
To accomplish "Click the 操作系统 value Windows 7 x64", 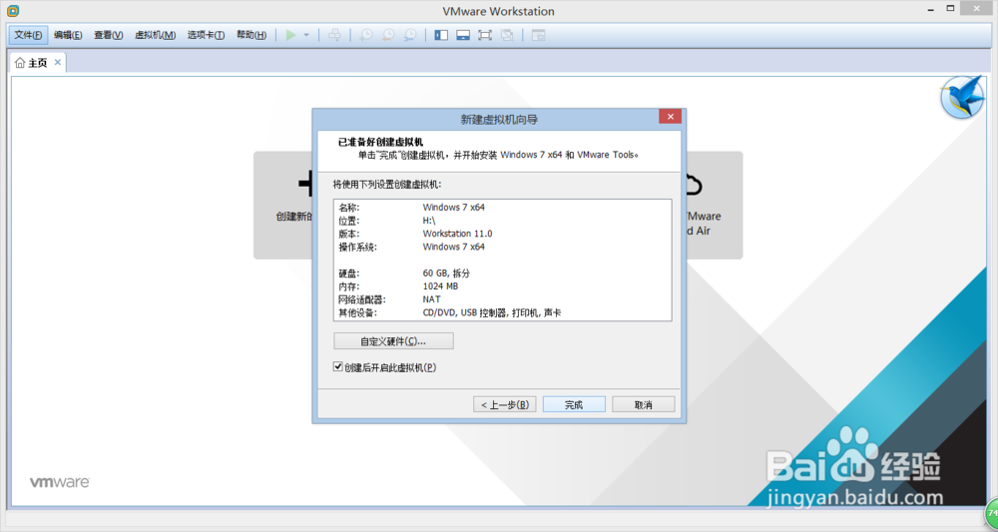I will (x=454, y=247).
